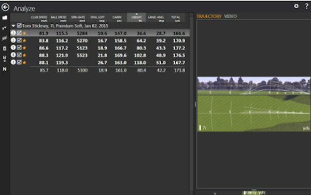Image resolution: width=311 pixels, height=195 pixels.
Task: Click the vertical scrollbar beside shot table
Action: [x=192, y=104]
